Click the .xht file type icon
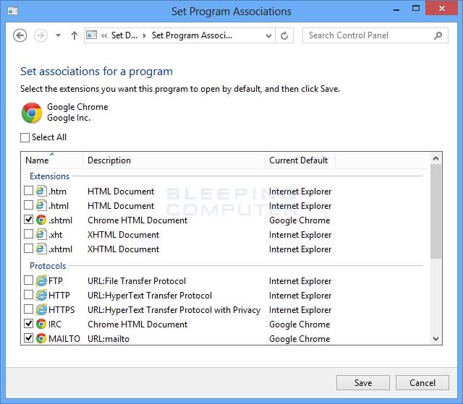Screen dimensions: 463x404 click(x=41, y=234)
